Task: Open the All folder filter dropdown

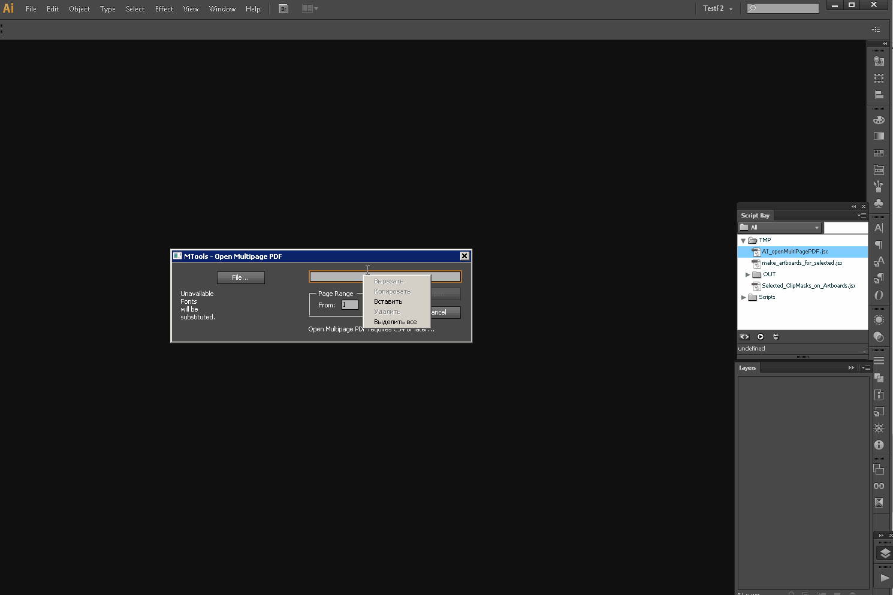Action: point(780,228)
